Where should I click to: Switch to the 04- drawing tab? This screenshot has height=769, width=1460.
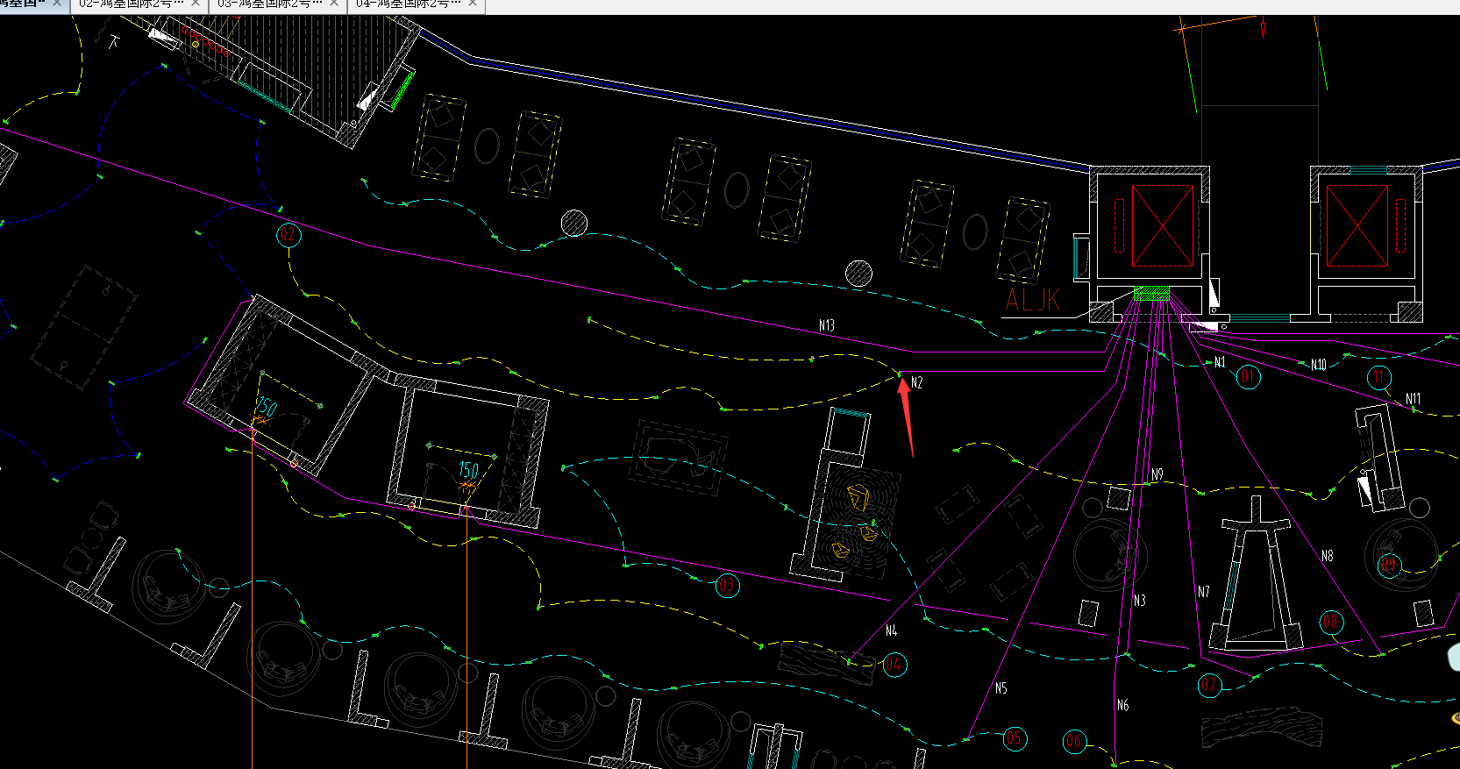[x=410, y=4]
